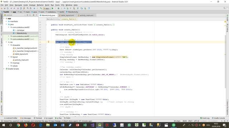
Task: Click the intention lightbulb in the editor gutter
Action: point(49,42)
